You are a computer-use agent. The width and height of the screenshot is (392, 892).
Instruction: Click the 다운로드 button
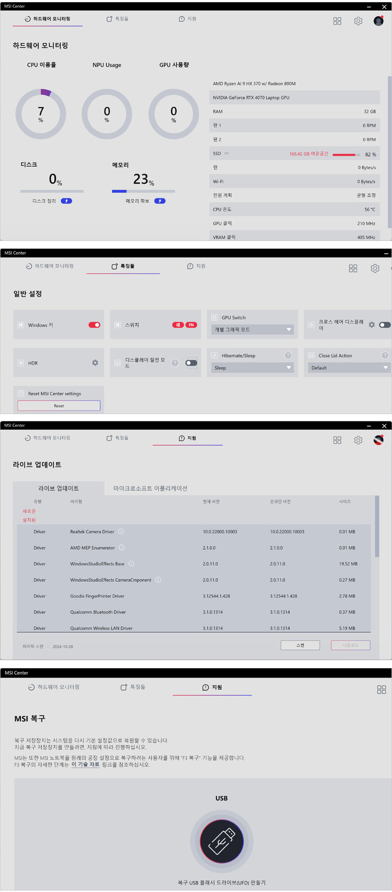[x=351, y=645]
